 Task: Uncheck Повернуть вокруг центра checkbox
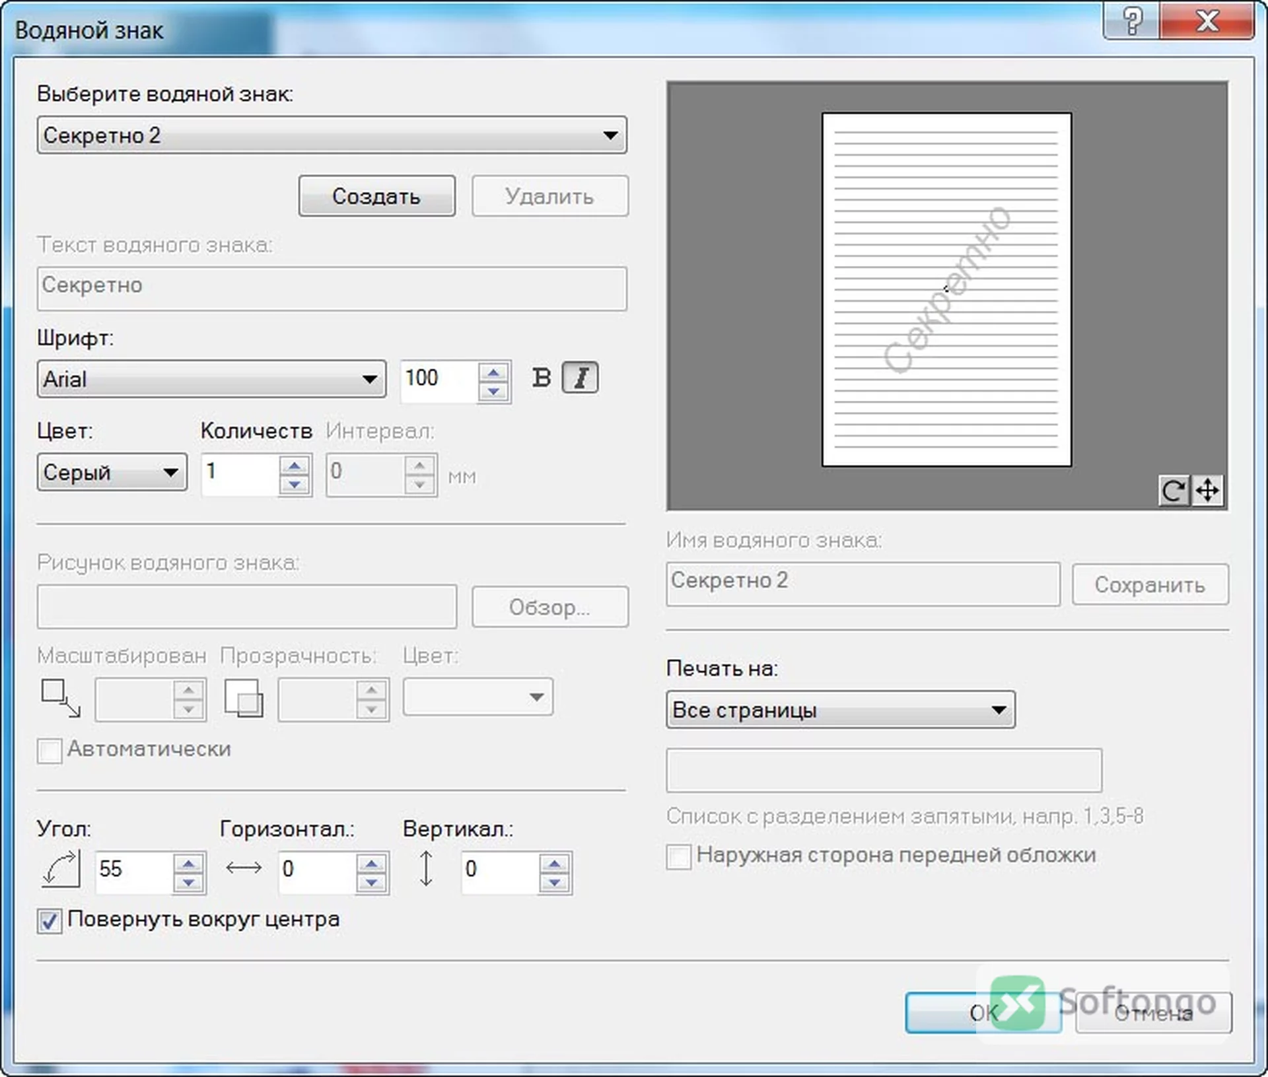pos(50,921)
